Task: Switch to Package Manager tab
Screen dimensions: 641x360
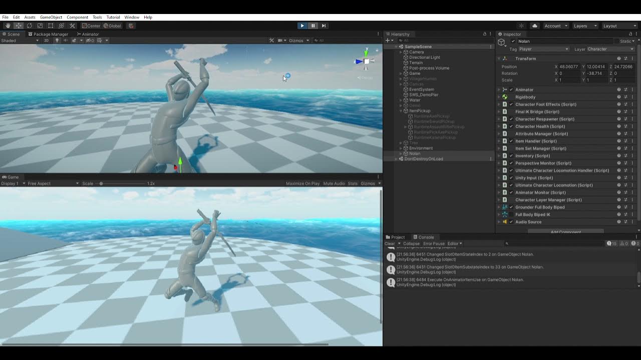Action: 48,34
